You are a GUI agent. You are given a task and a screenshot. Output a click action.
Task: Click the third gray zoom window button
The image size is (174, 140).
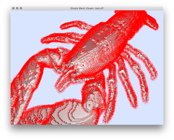tap(21, 8)
